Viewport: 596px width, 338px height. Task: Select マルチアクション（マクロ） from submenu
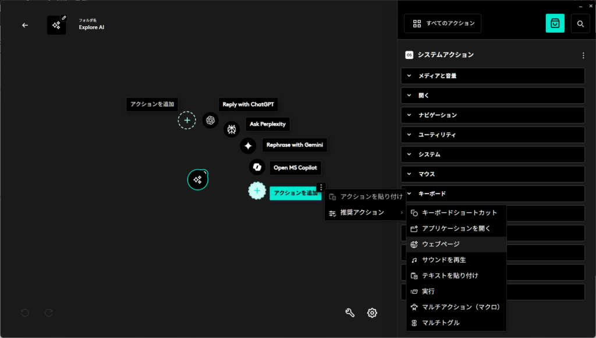[456, 307]
